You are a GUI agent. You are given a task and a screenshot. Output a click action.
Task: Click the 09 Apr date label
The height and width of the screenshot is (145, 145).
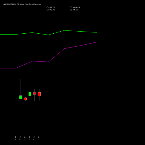pos(15,138)
